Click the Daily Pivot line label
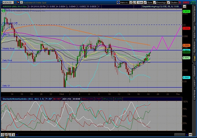 click(7, 60)
